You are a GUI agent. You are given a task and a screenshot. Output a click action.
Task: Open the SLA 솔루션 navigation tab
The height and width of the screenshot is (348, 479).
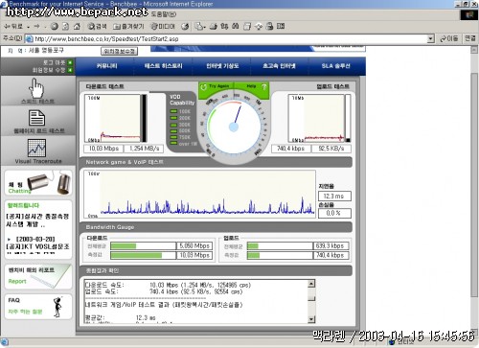pos(335,66)
